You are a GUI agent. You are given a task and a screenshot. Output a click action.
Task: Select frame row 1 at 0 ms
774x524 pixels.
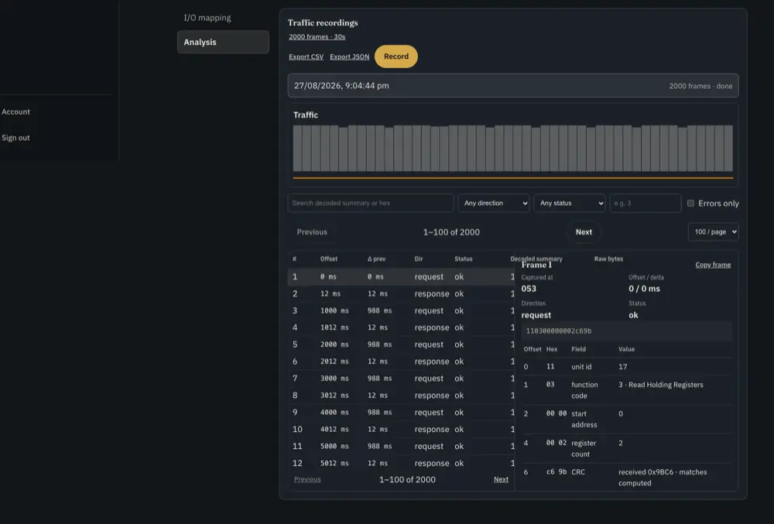pyautogui.click(x=401, y=277)
